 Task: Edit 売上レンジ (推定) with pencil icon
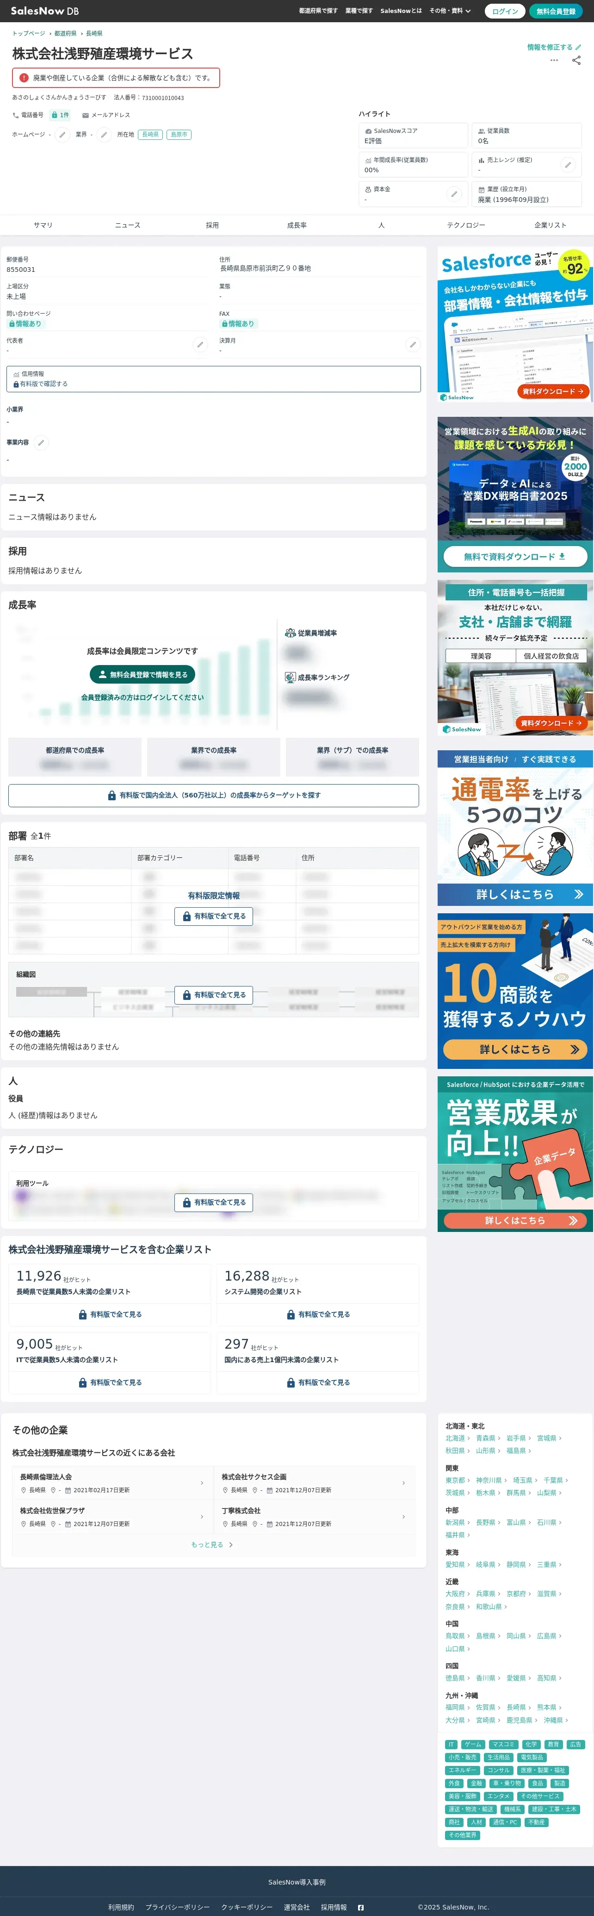pyautogui.click(x=568, y=164)
